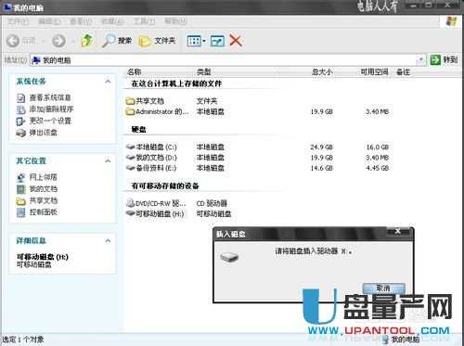The width and height of the screenshot is (464, 346).
Task: Open the 收藏 (Favorites) menu
Action: click(x=112, y=21)
